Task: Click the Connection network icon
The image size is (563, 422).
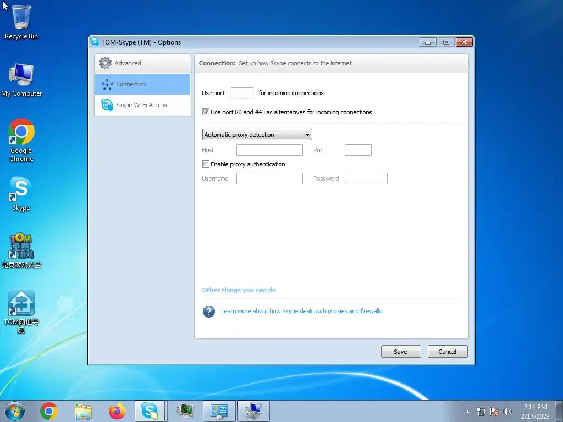Action: coord(107,84)
